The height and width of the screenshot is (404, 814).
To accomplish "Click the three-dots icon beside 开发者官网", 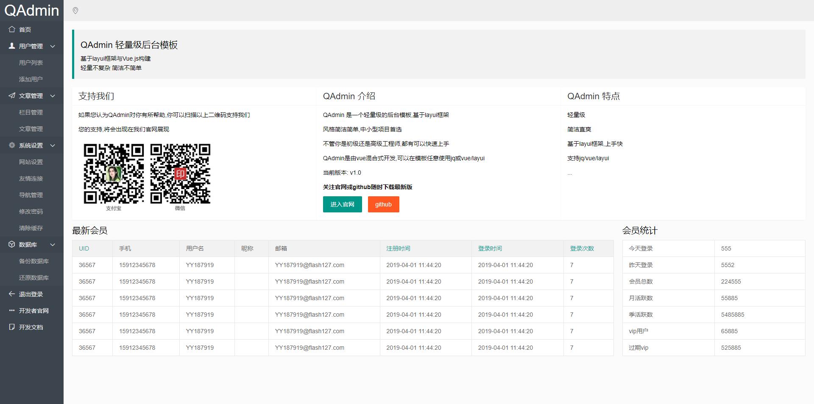I will tap(12, 310).
